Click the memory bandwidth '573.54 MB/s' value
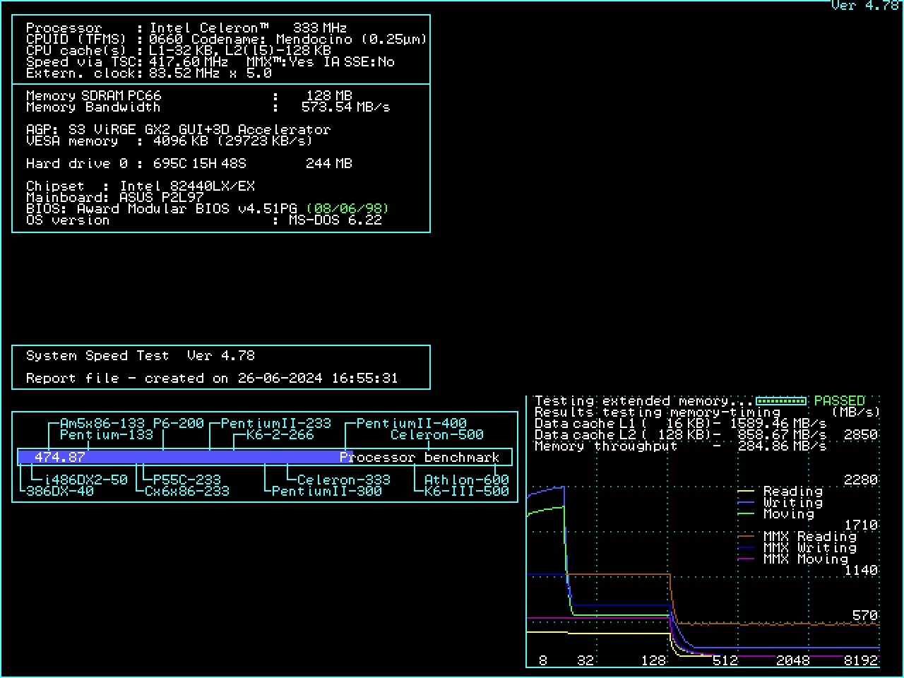The height and width of the screenshot is (678, 904). point(345,107)
